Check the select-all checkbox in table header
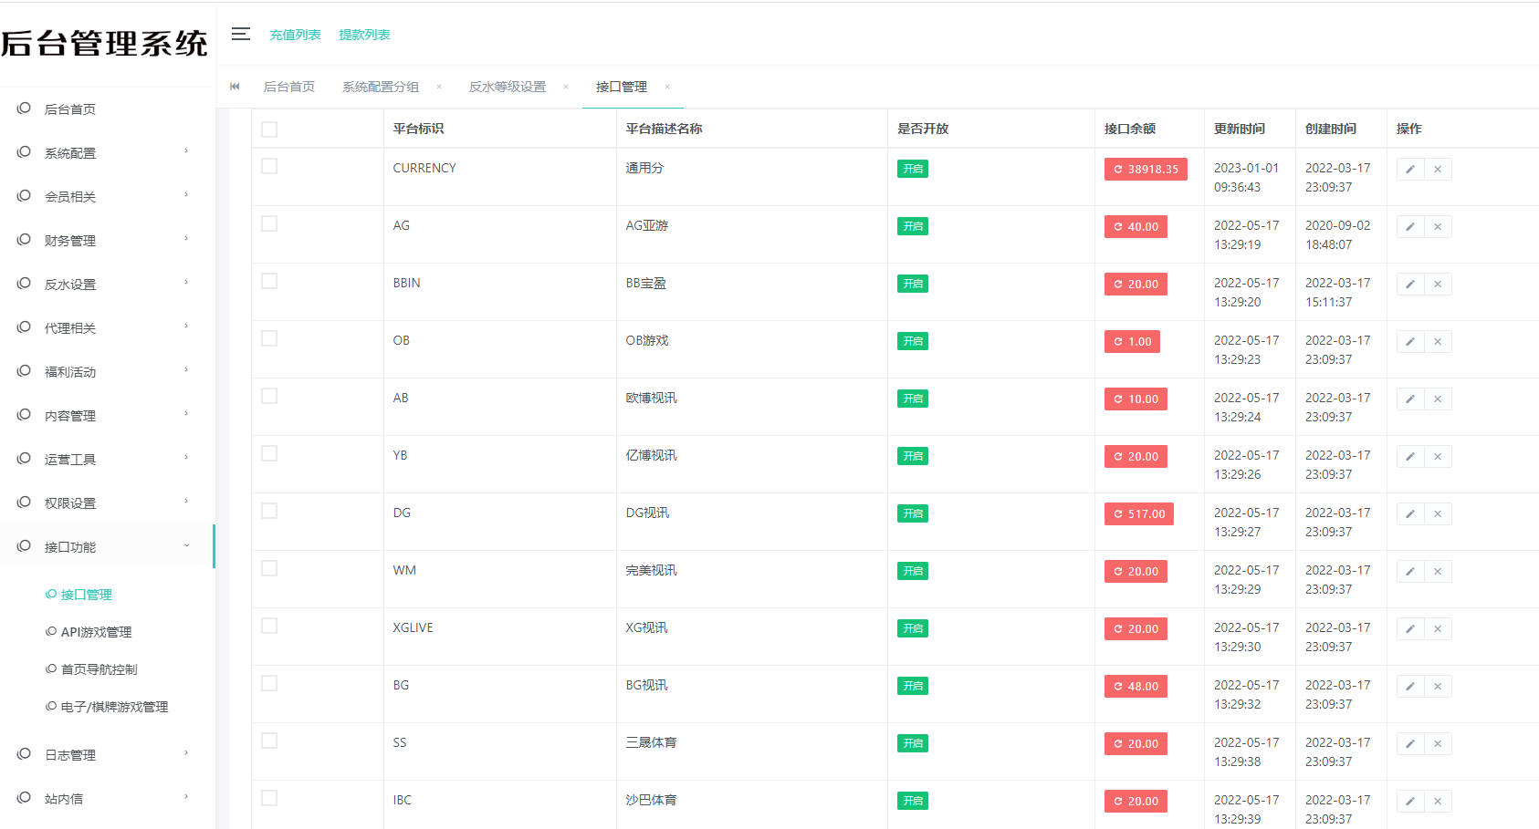This screenshot has width=1539, height=829. pyautogui.click(x=268, y=129)
